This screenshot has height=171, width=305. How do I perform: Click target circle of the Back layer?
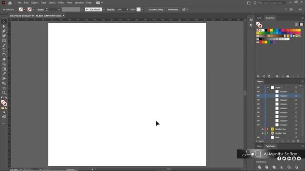(x=296, y=137)
